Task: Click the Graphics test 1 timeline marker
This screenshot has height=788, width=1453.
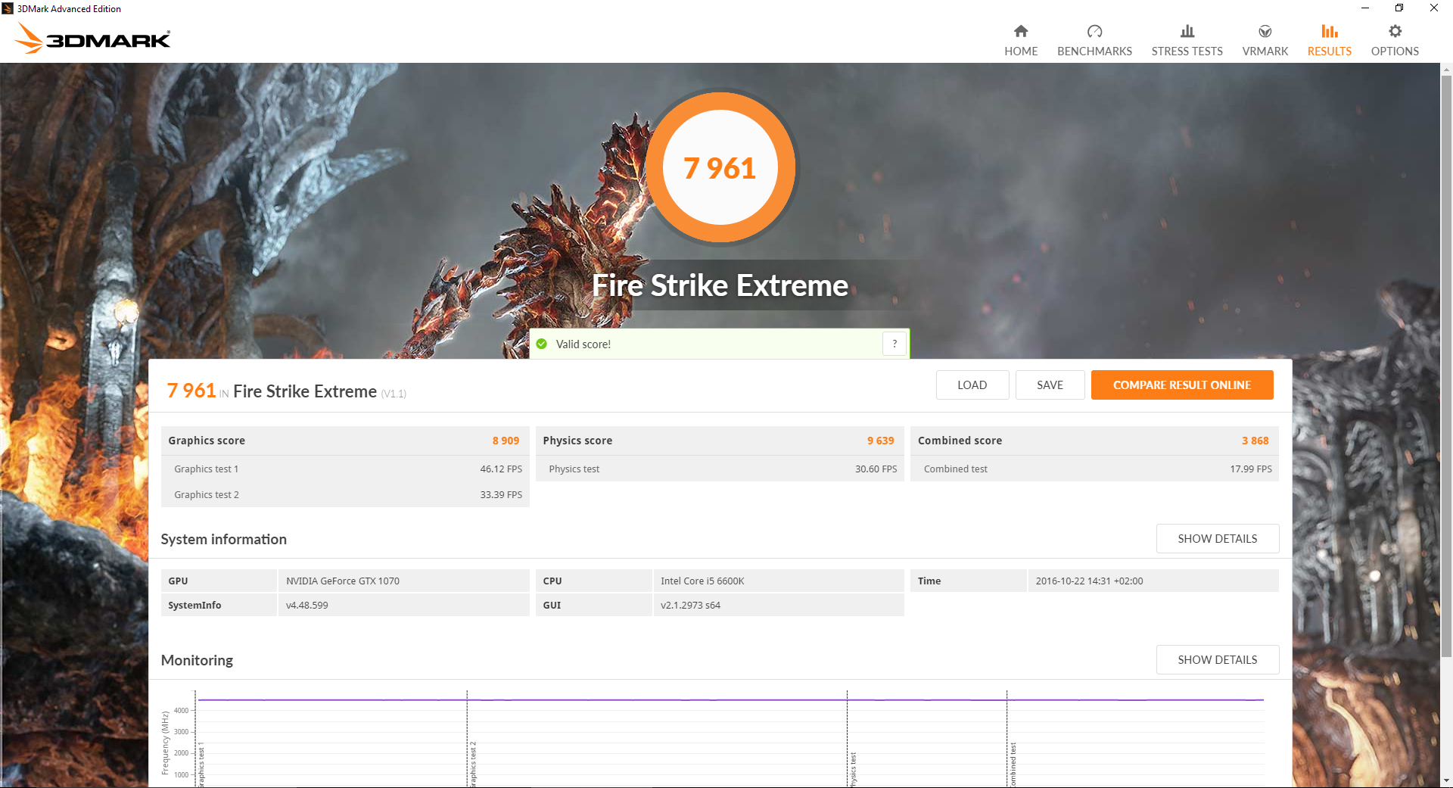Action: pyautogui.click(x=201, y=766)
